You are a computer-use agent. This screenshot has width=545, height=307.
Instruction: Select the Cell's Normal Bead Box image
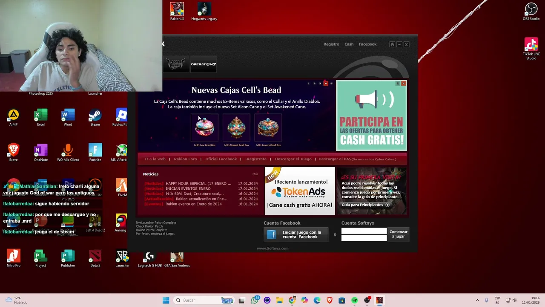pos(236,127)
